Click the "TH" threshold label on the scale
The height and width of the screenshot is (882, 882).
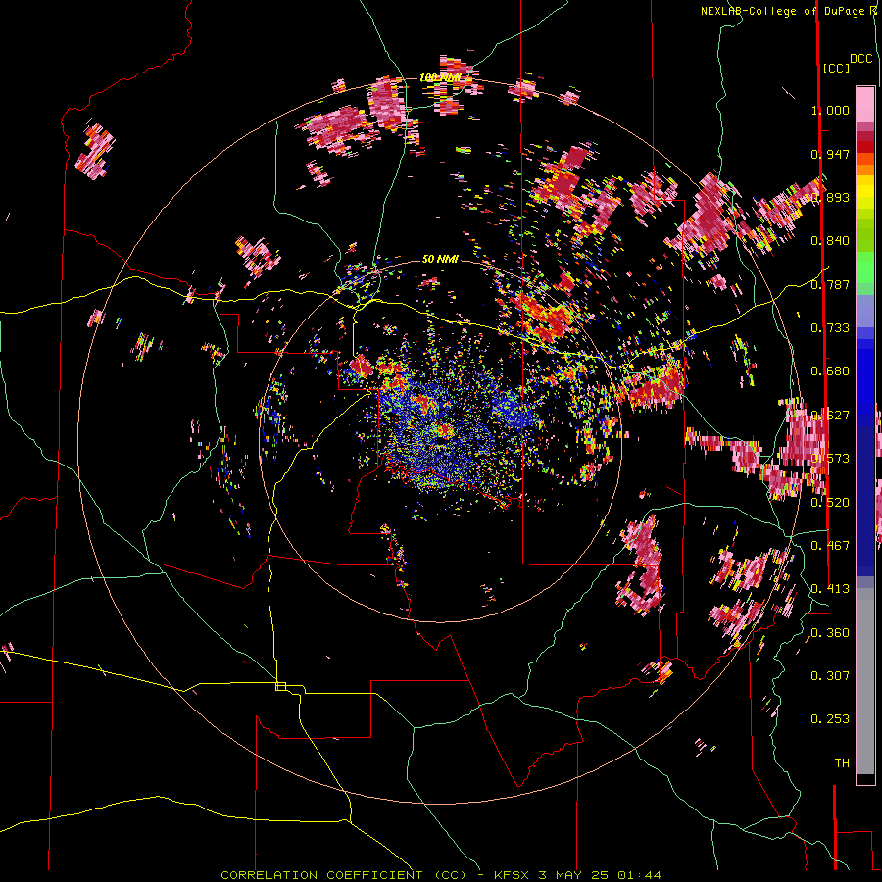point(842,763)
